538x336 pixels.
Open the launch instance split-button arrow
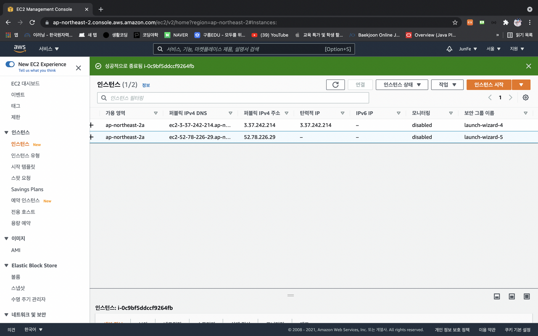click(x=521, y=84)
